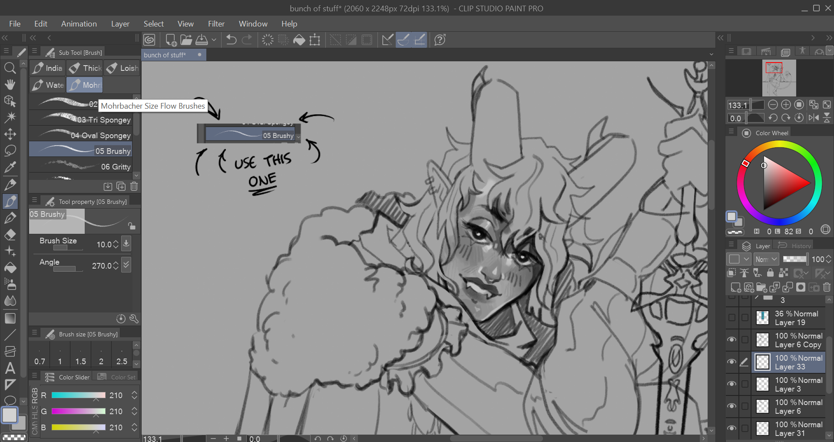Delete the selected sub tool with trash icon

pyautogui.click(x=134, y=186)
